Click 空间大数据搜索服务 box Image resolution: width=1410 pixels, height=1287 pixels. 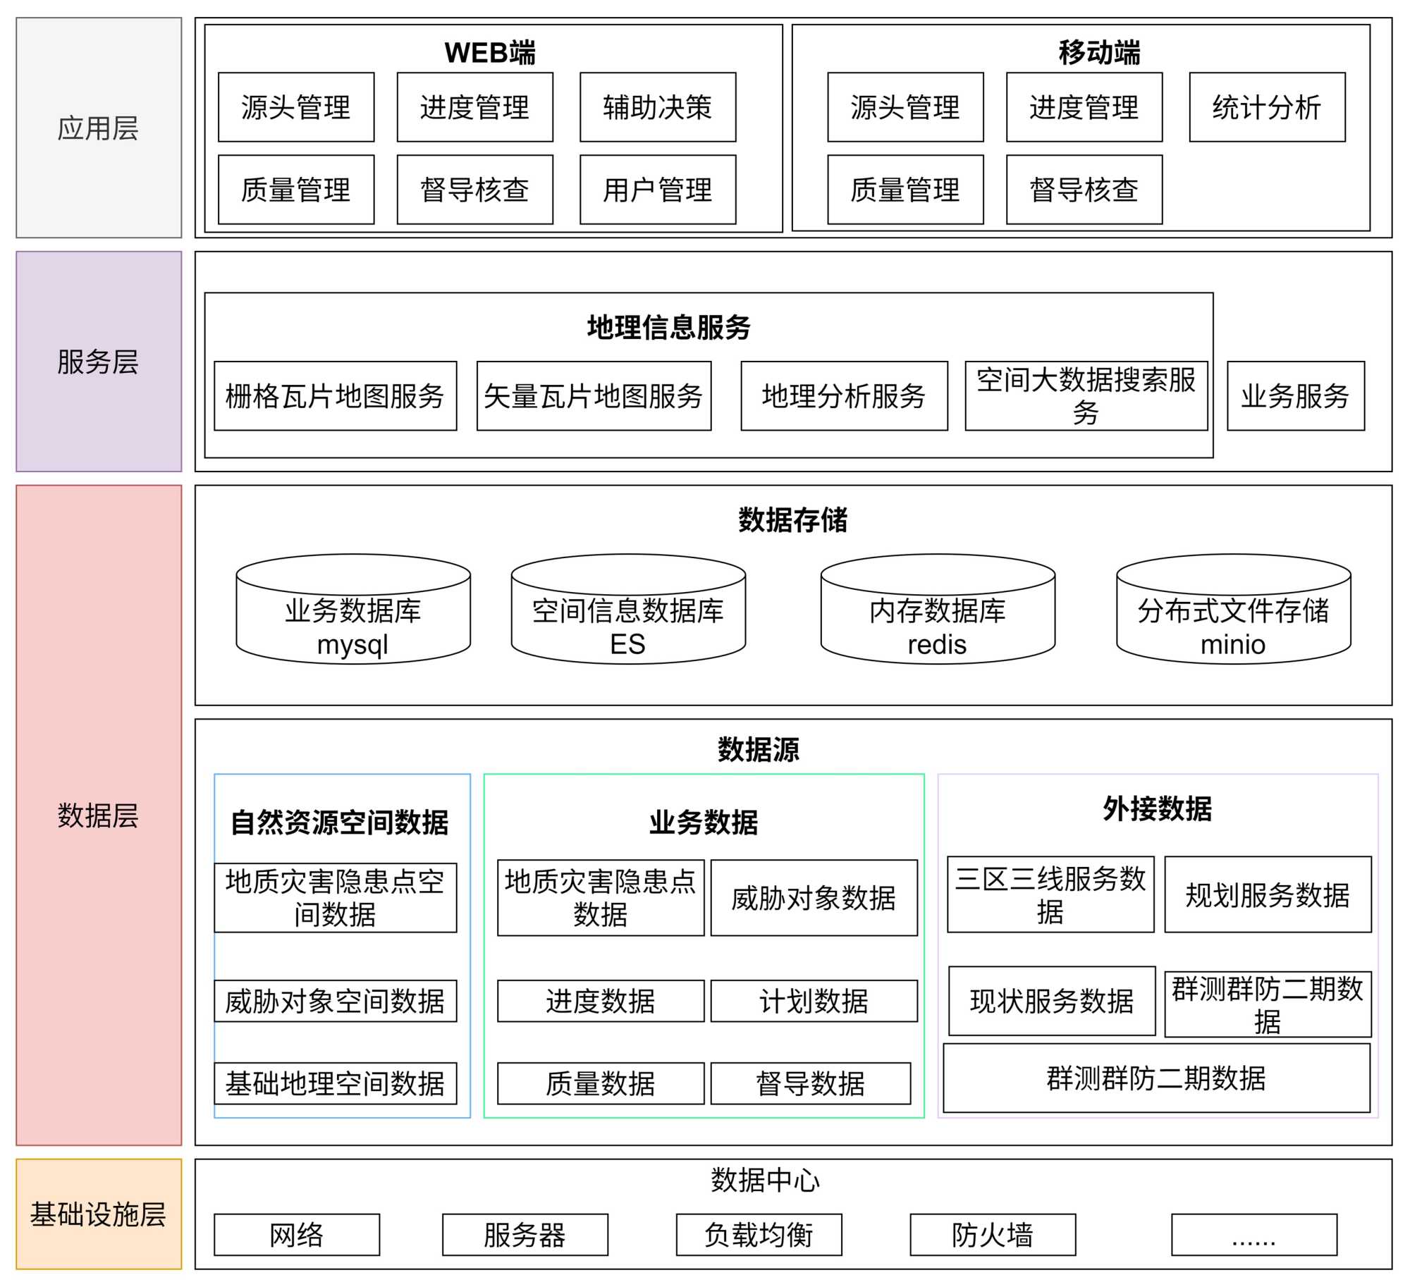click(1086, 396)
